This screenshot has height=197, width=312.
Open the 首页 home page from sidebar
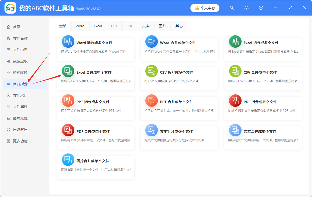(16, 27)
